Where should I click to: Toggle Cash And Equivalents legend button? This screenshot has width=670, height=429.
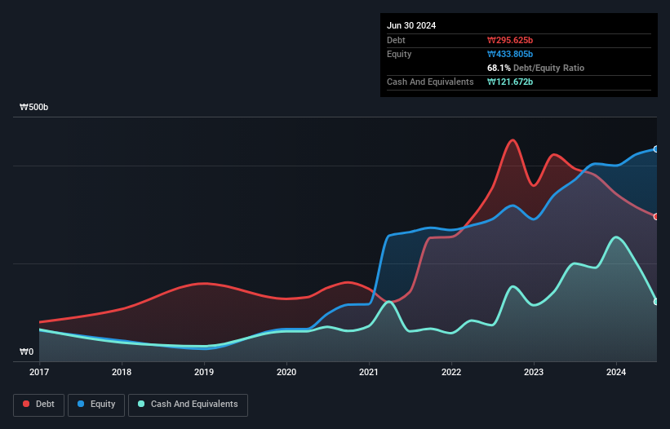click(188, 405)
